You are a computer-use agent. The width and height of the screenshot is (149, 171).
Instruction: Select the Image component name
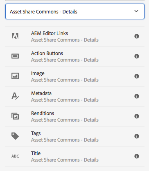pyautogui.click(x=38, y=73)
